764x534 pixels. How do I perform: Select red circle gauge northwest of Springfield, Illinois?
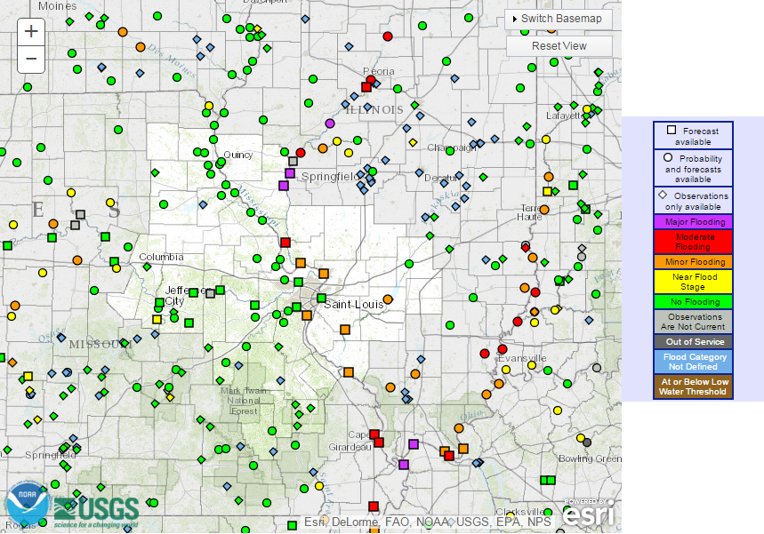click(x=301, y=153)
